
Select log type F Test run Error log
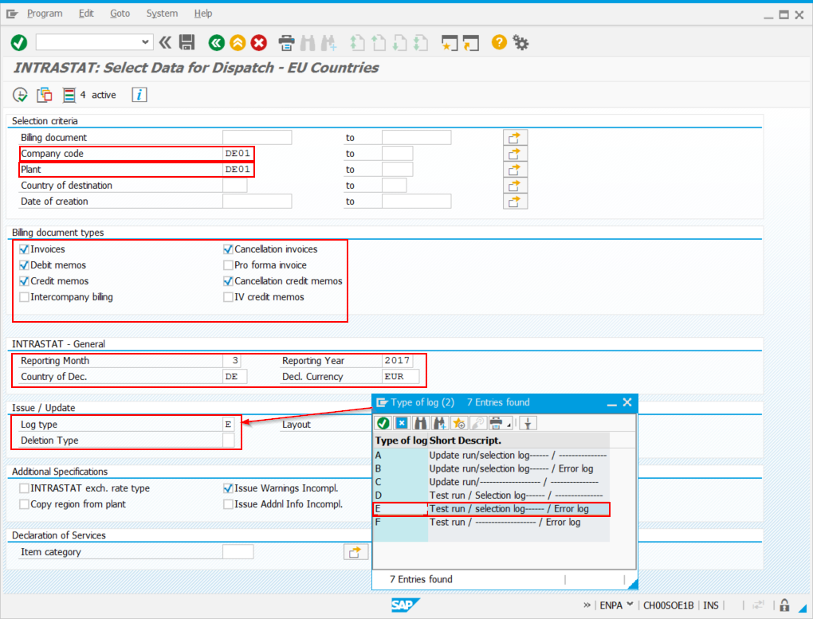pos(492,523)
